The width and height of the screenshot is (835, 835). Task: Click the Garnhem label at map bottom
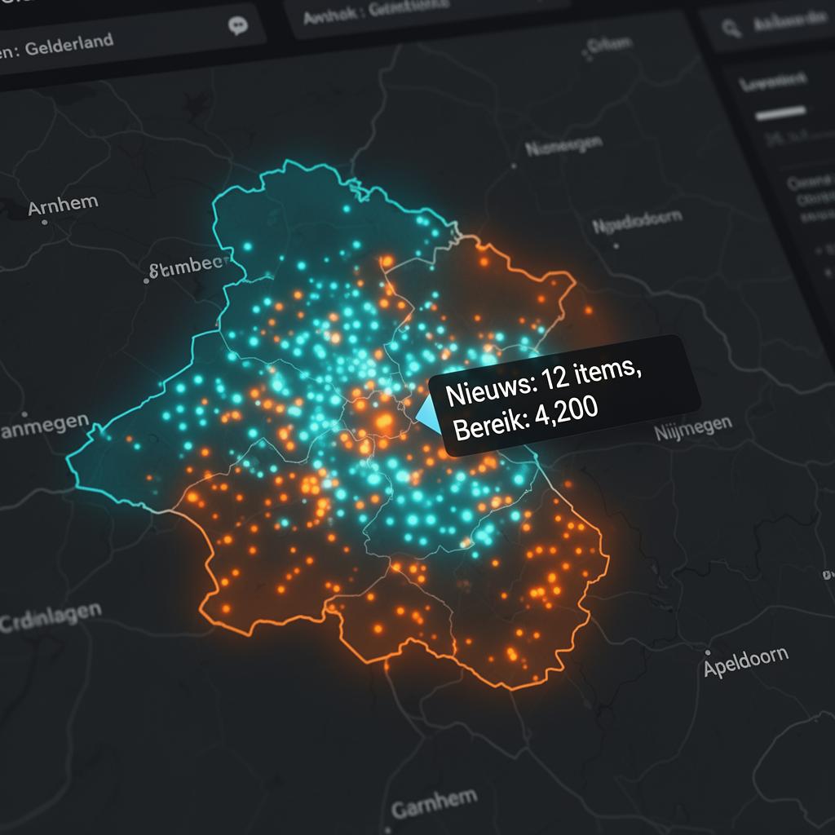click(434, 802)
